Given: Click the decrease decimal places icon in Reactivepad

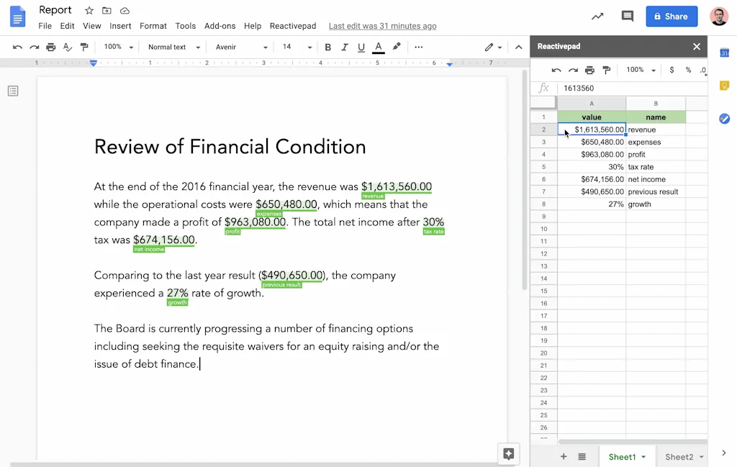Looking at the screenshot, I should coord(704,70).
